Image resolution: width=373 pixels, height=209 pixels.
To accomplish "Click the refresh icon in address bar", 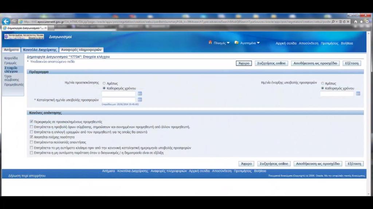I will 344,21.
